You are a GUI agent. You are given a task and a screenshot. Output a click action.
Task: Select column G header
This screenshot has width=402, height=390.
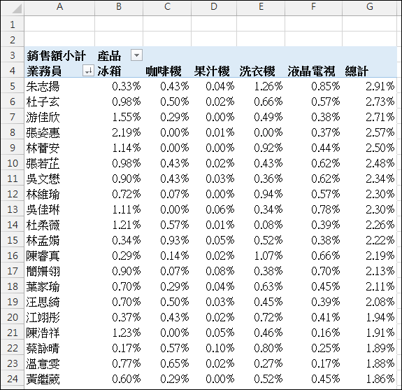click(369, 7)
